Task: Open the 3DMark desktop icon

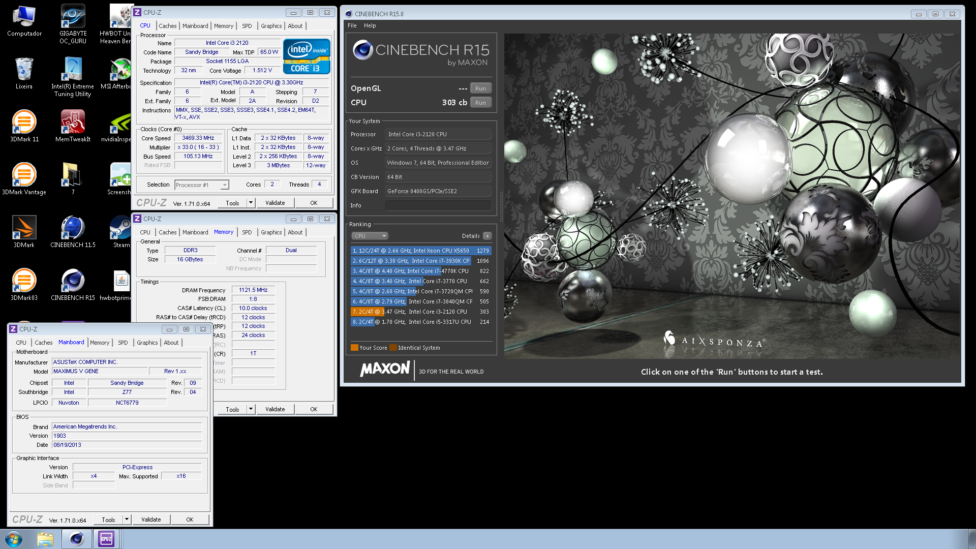Action: 24,232
